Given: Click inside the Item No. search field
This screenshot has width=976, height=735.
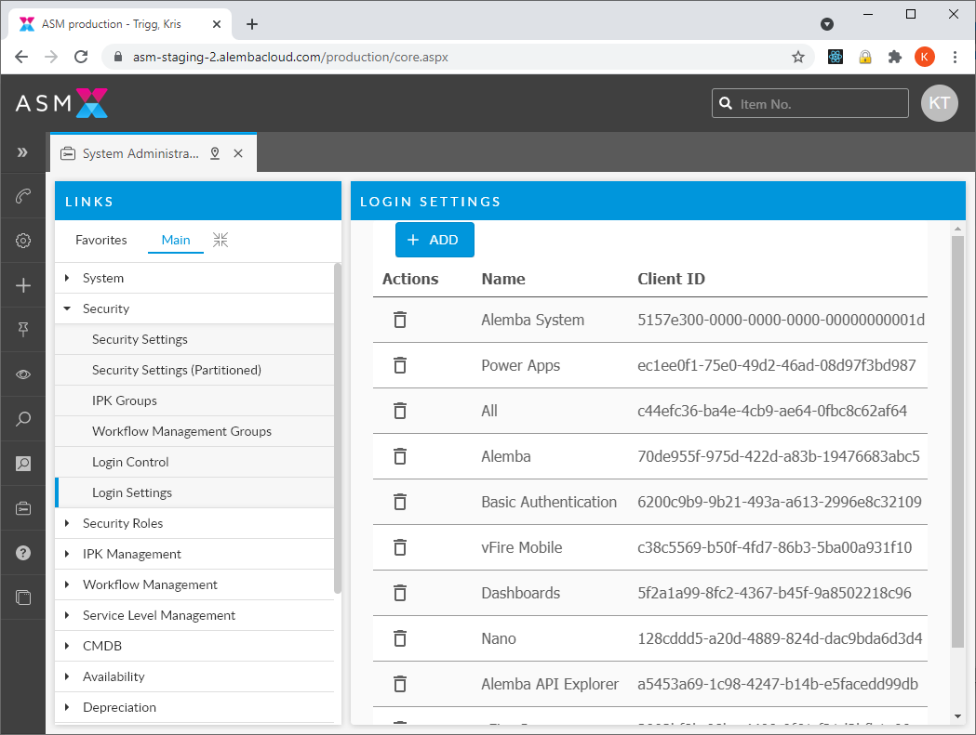Looking at the screenshot, I should (819, 104).
